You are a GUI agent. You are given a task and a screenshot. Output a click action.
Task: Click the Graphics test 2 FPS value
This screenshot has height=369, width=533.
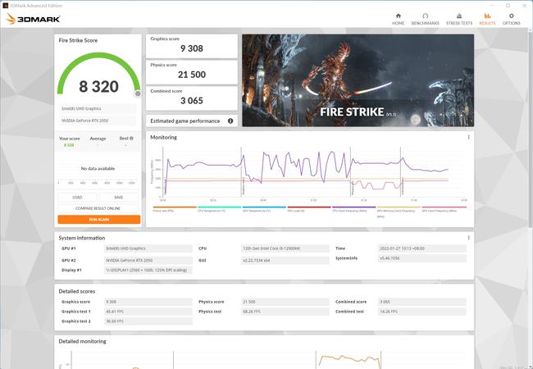(x=148, y=321)
